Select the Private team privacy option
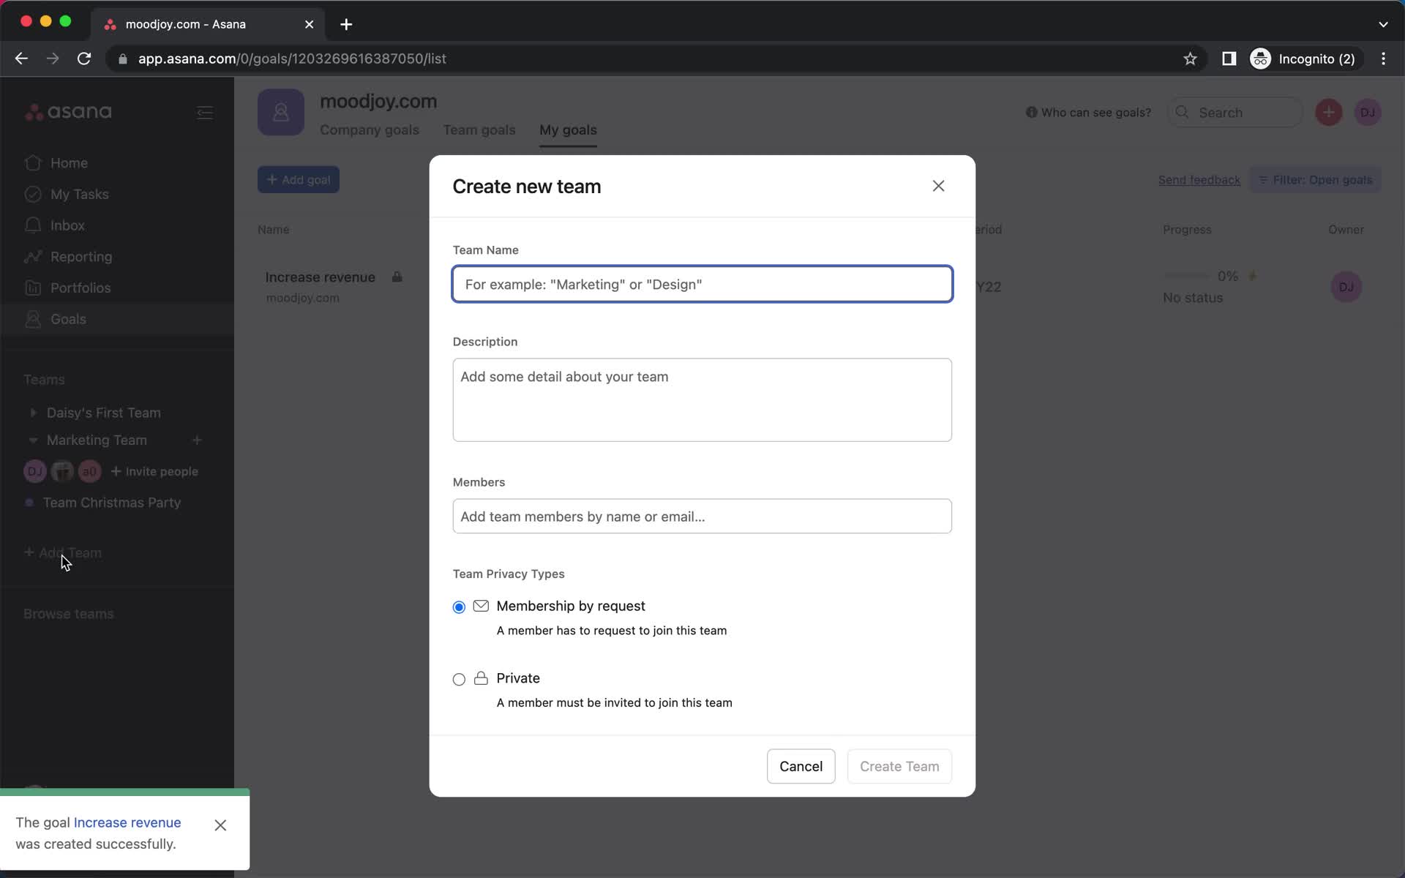This screenshot has width=1405, height=878. pyautogui.click(x=459, y=680)
